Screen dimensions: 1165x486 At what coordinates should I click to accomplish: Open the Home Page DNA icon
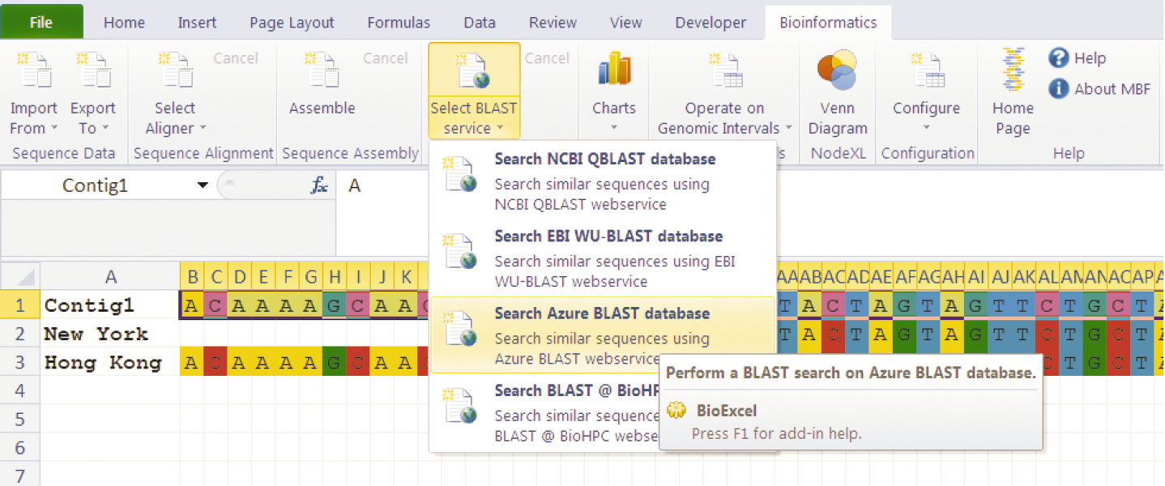1013,71
